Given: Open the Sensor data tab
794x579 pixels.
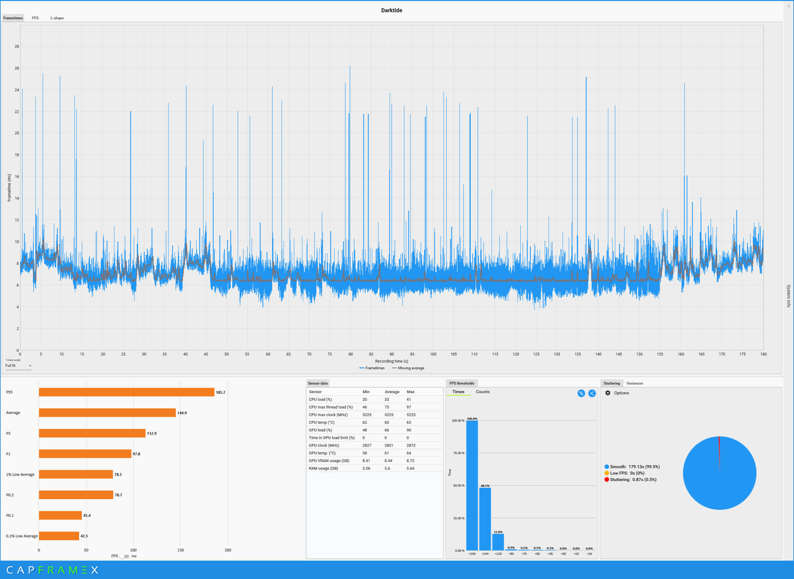Looking at the screenshot, I should pyautogui.click(x=318, y=383).
